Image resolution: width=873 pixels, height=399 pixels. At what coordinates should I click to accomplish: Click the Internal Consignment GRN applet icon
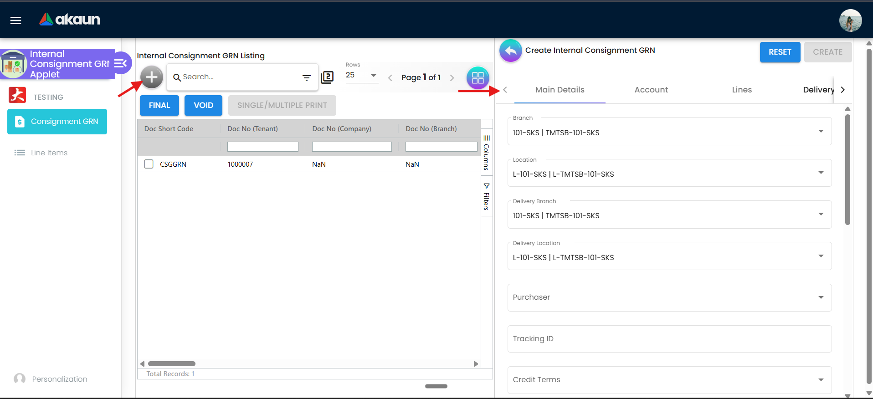(x=13, y=63)
